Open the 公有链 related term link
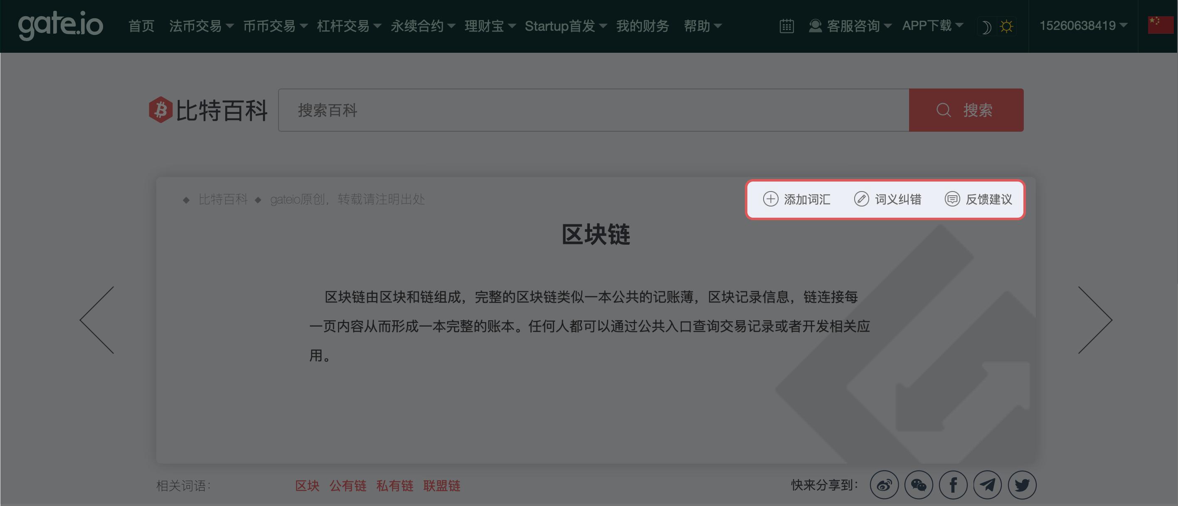1178x506 pixels. click(347, 486)
